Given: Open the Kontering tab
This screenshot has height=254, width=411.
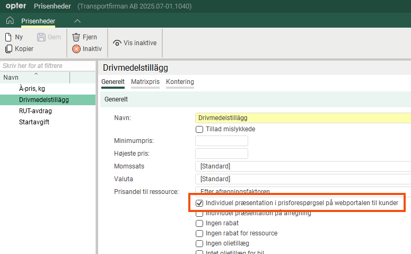Looking at the screenshot, I should click(x=180, y=82).
